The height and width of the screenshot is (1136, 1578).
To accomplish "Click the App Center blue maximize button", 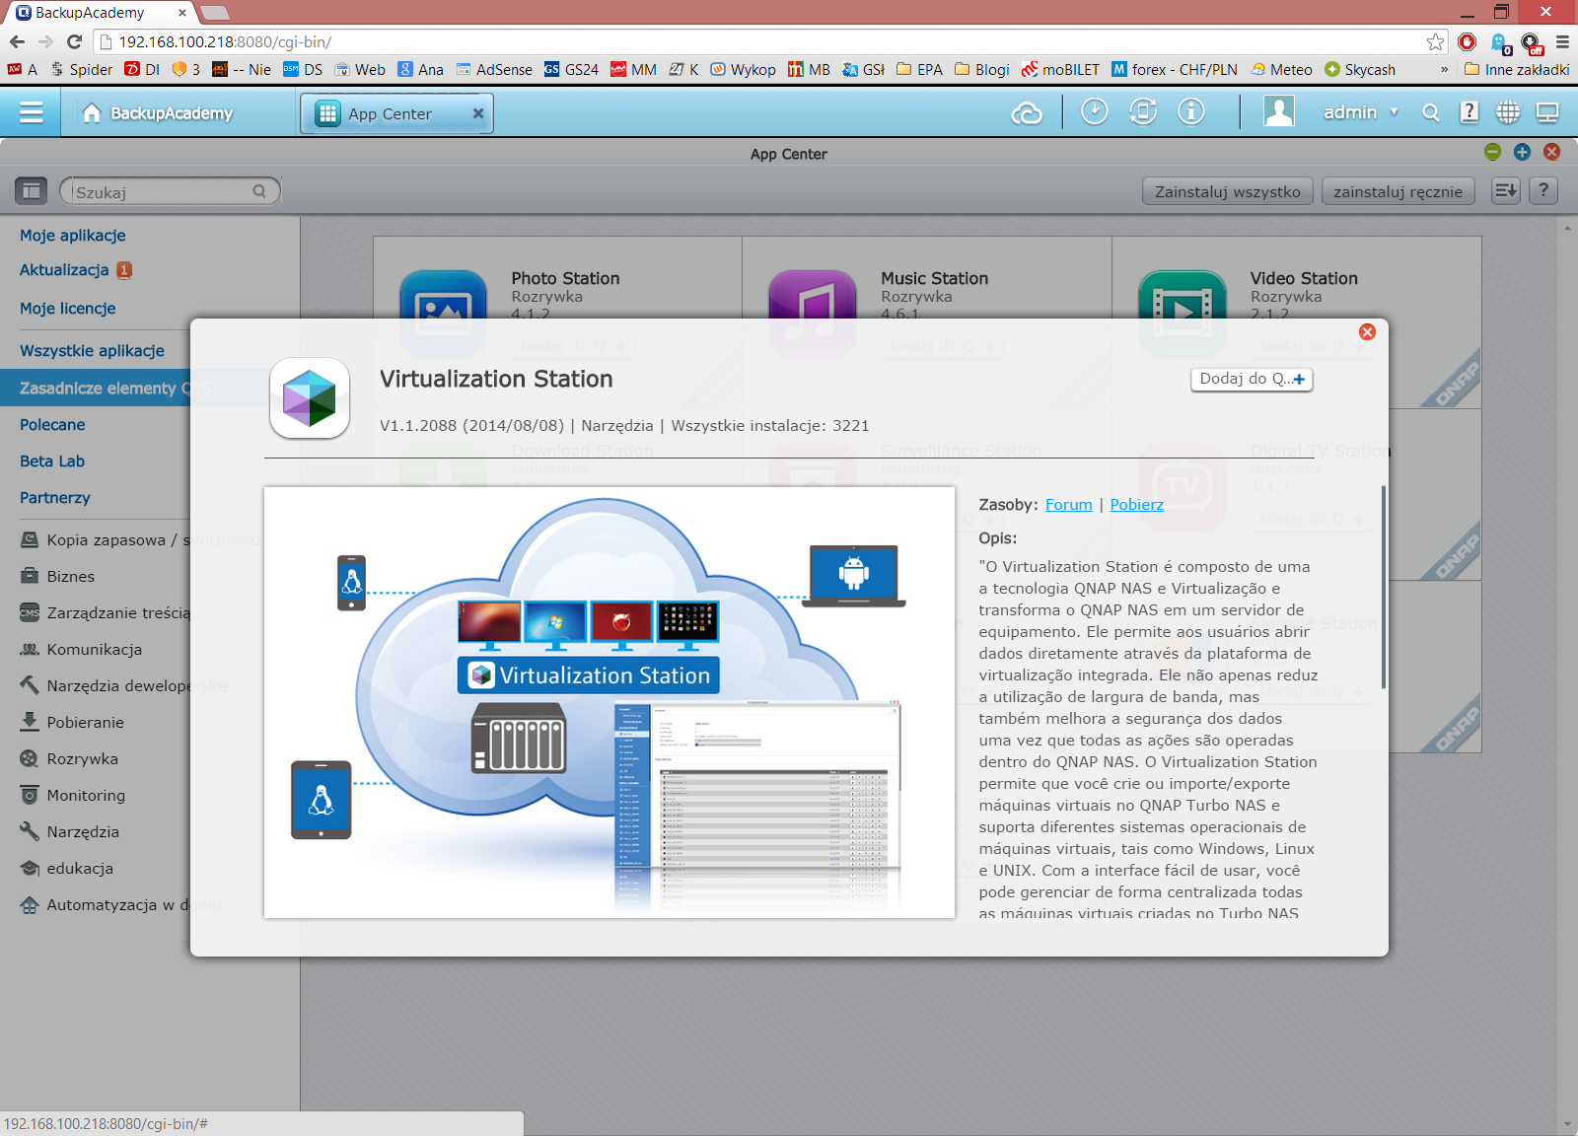I will [x=1522, y=152].
